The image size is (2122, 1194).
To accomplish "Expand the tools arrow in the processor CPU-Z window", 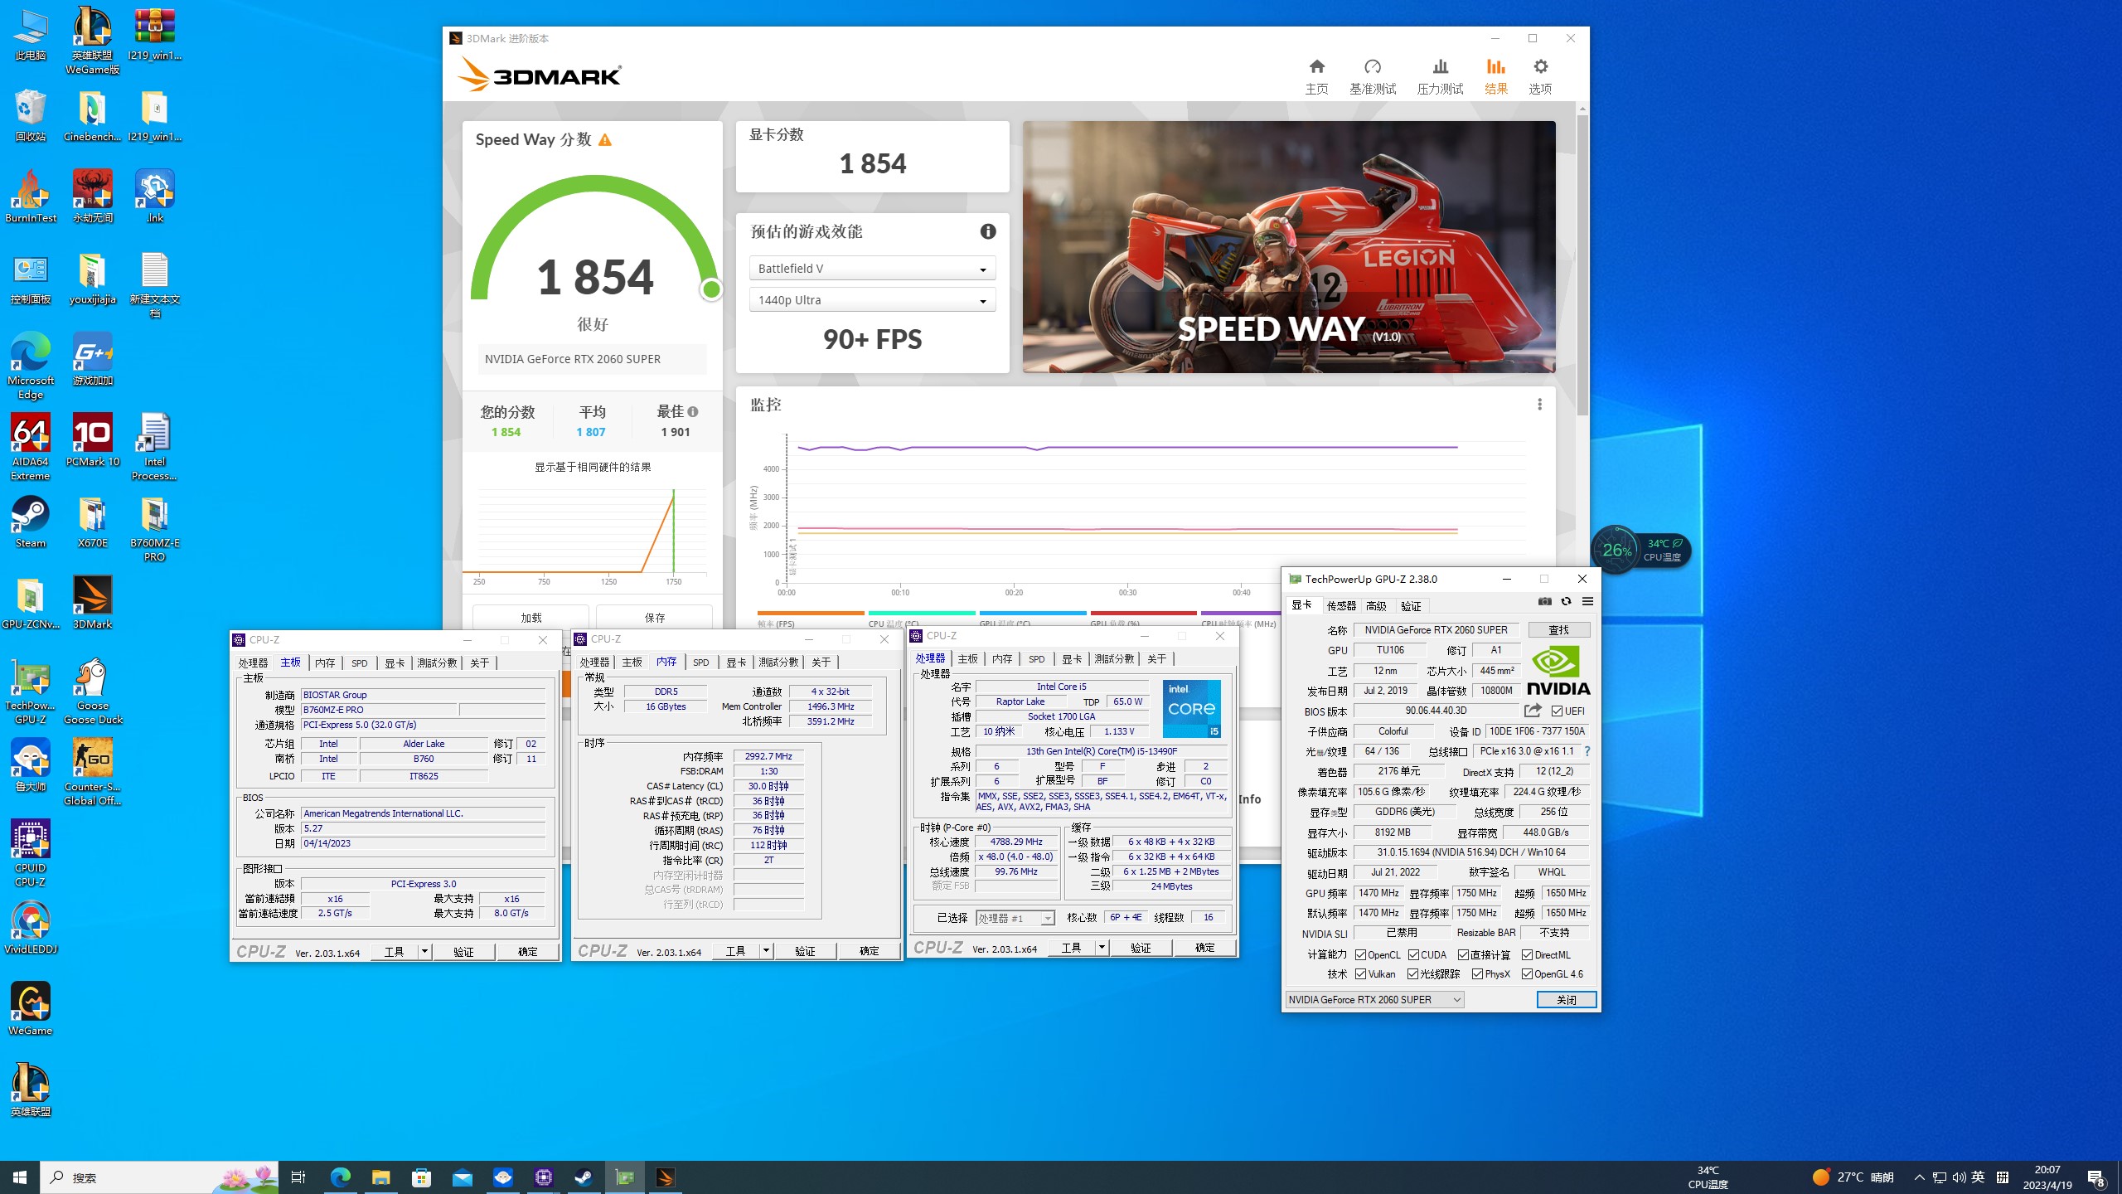I will (x=1102, y=948).
